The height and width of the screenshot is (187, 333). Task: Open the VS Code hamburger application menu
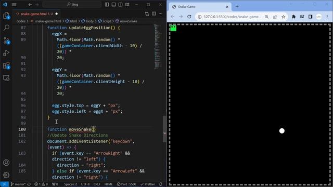tap(14, 5)
